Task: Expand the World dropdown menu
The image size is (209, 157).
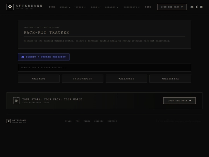Action: tap(65, 7)
